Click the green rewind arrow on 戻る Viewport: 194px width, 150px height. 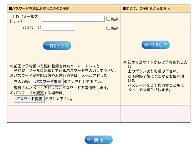(x=88, y=140)
